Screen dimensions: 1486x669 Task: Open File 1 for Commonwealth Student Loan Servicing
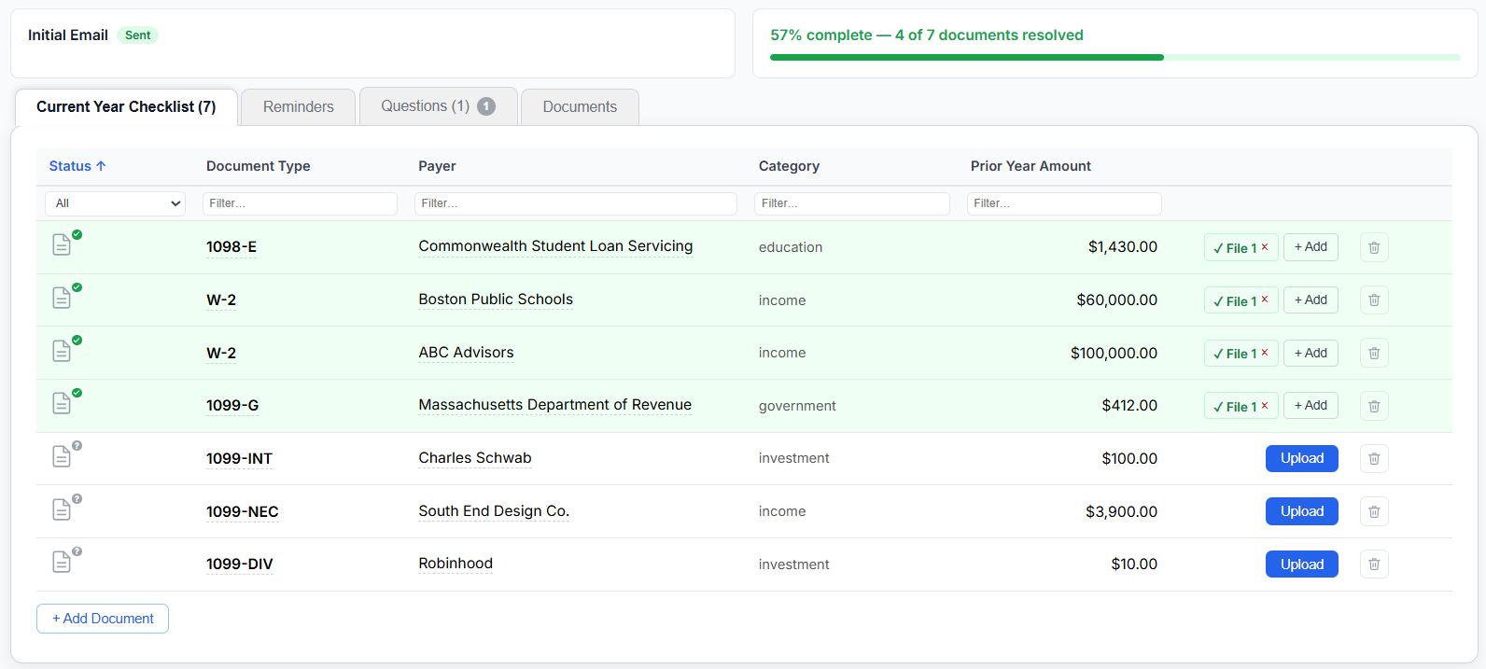(1234, 248)
